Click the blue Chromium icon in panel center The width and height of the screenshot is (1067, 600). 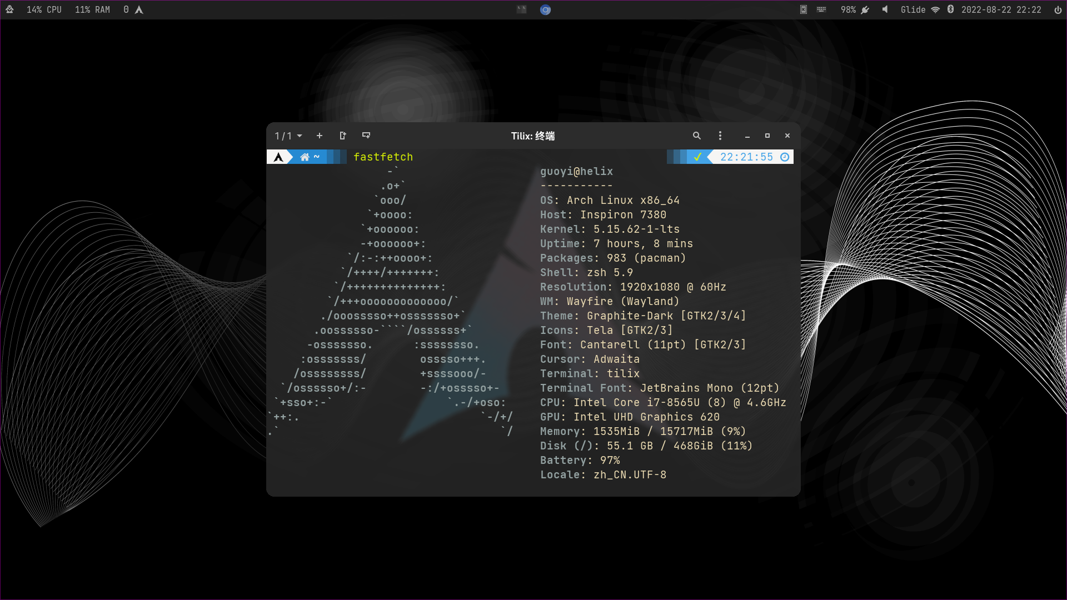pos(545,9)
